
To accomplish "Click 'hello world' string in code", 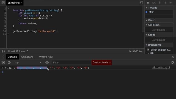I will point(46,31).
